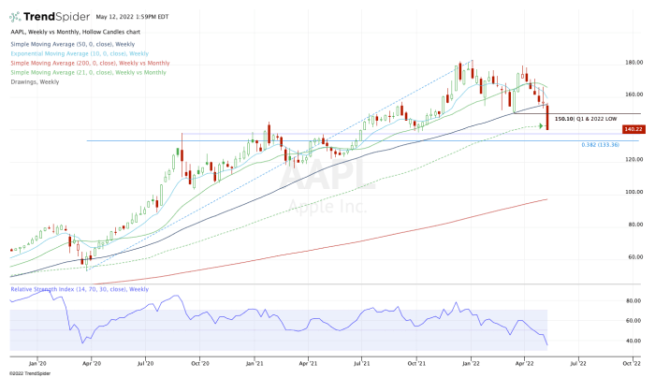Image resolution: width=655 pixels, height=378 pixels.
Task: Click the 140.22 current price tag
Action: coord(633,129)
